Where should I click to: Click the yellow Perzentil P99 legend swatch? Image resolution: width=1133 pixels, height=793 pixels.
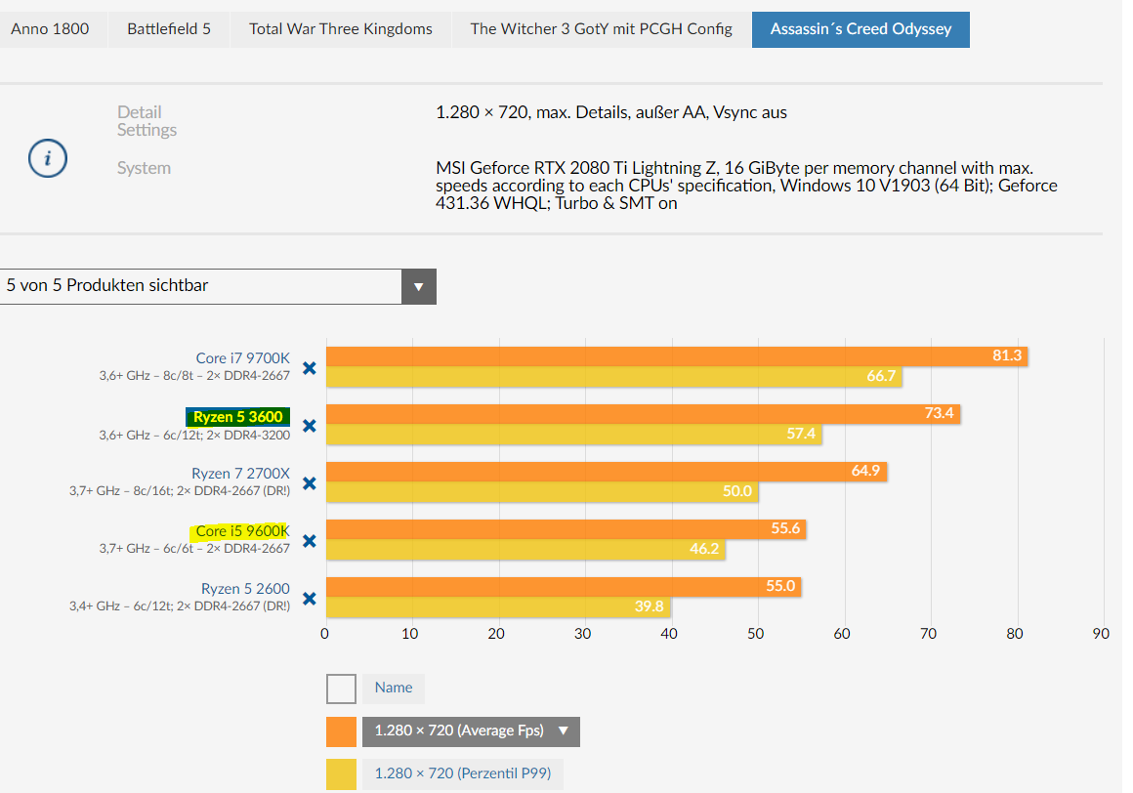point(341,774)
